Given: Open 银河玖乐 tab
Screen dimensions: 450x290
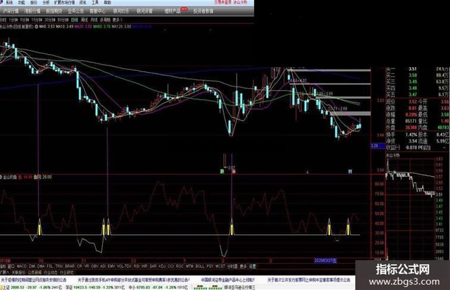Looking at the screenshot, I should 121,11.
